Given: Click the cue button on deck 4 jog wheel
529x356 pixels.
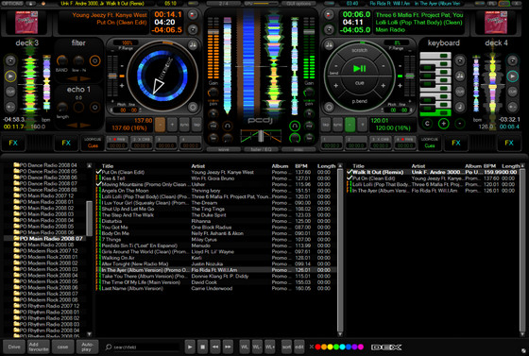Looking at the screenshot, I should (359, 83).
